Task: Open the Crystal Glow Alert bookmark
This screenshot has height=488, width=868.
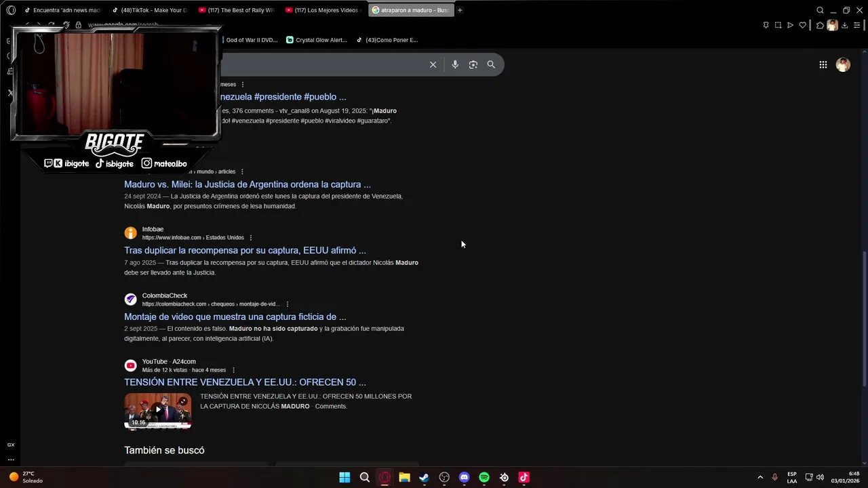Action: 317,40
